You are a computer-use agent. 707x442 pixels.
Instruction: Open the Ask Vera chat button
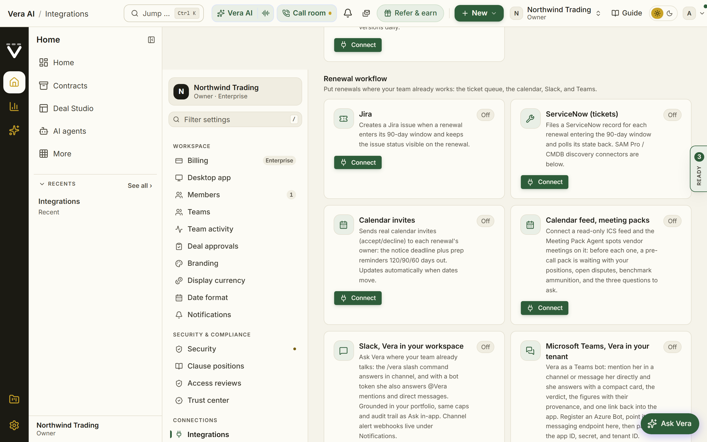[670, 423]
